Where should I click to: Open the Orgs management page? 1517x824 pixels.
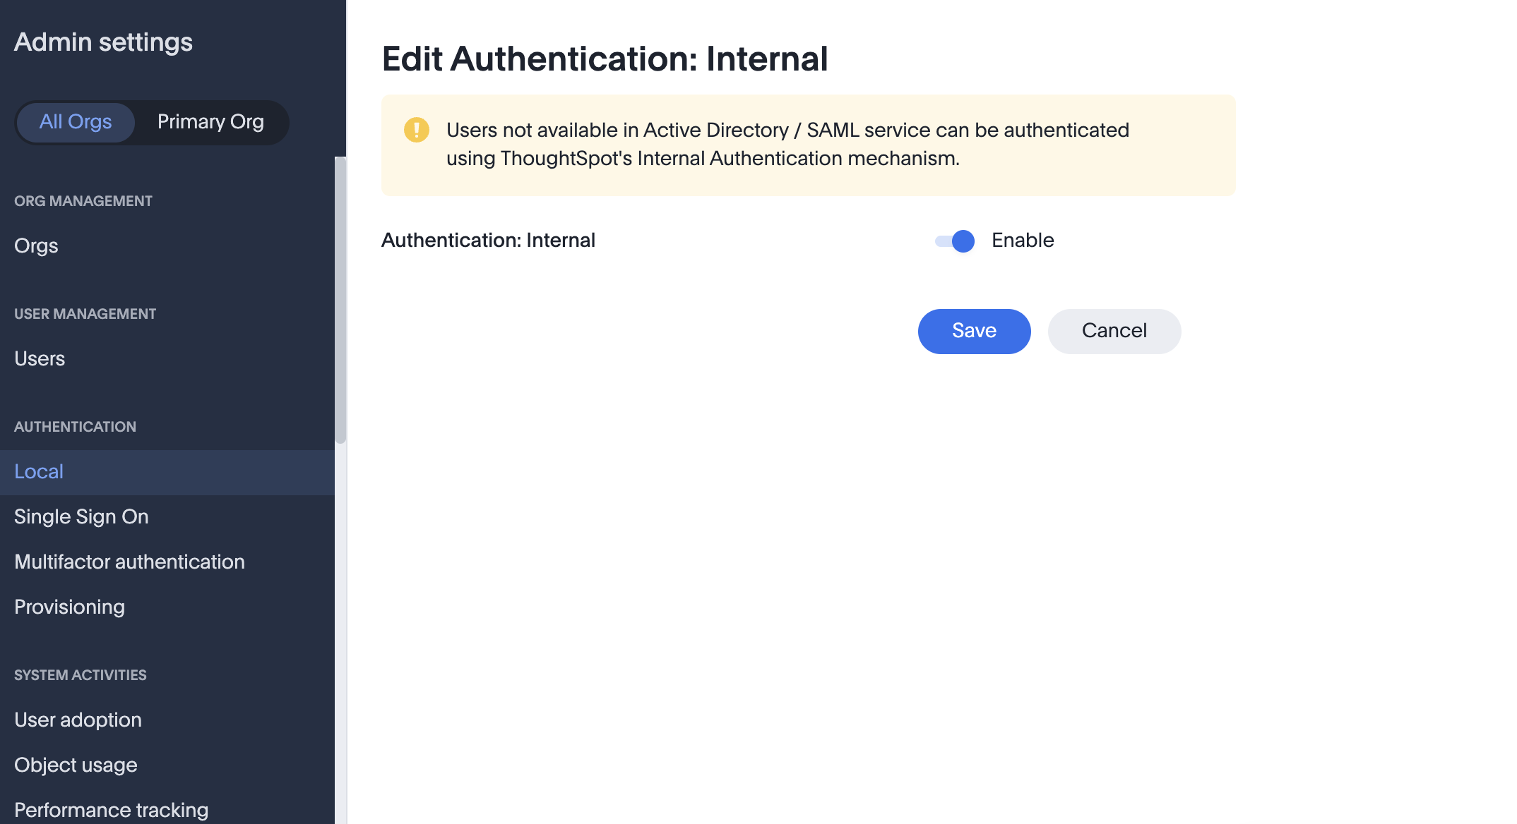click(x=35, y=246)
